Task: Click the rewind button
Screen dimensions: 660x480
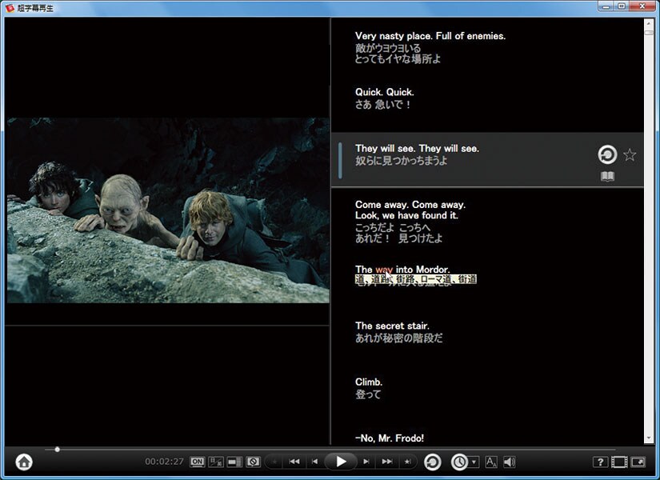Action: [294, 462]
